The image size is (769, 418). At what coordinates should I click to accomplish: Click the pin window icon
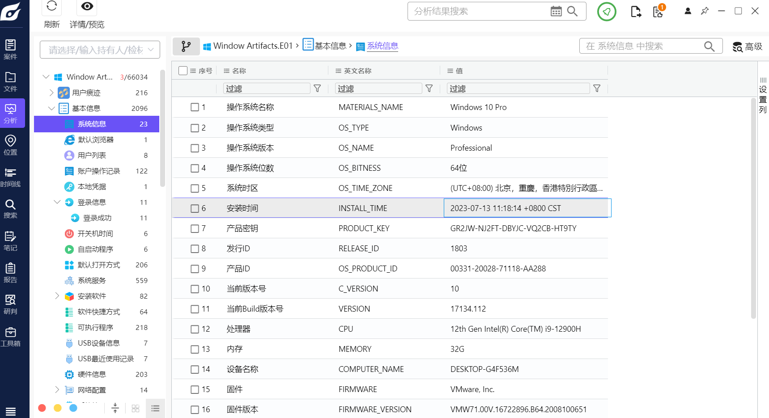(705, 11)
